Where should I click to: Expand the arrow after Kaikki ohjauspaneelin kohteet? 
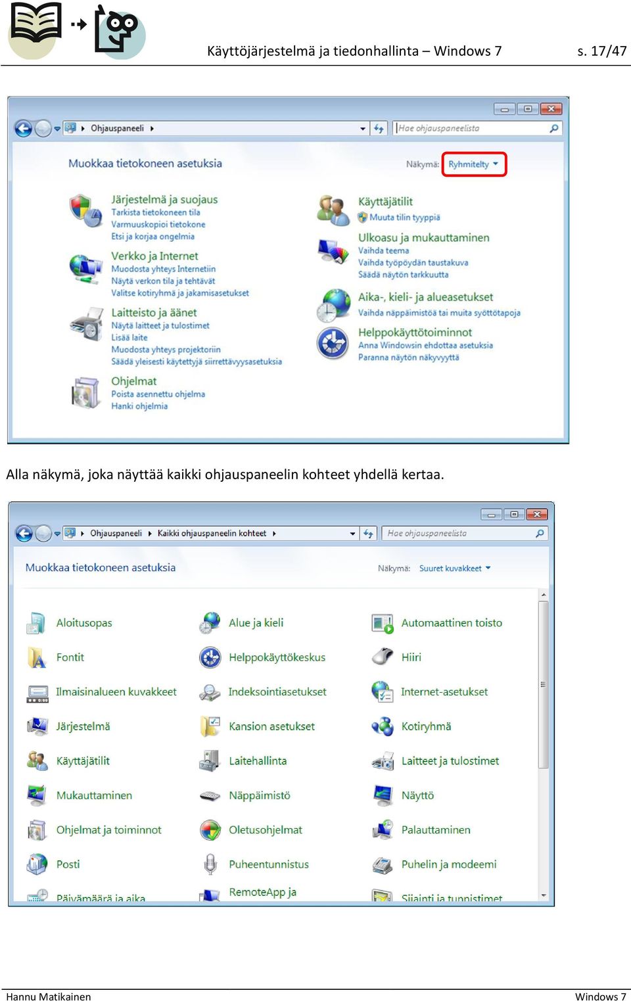274,533
